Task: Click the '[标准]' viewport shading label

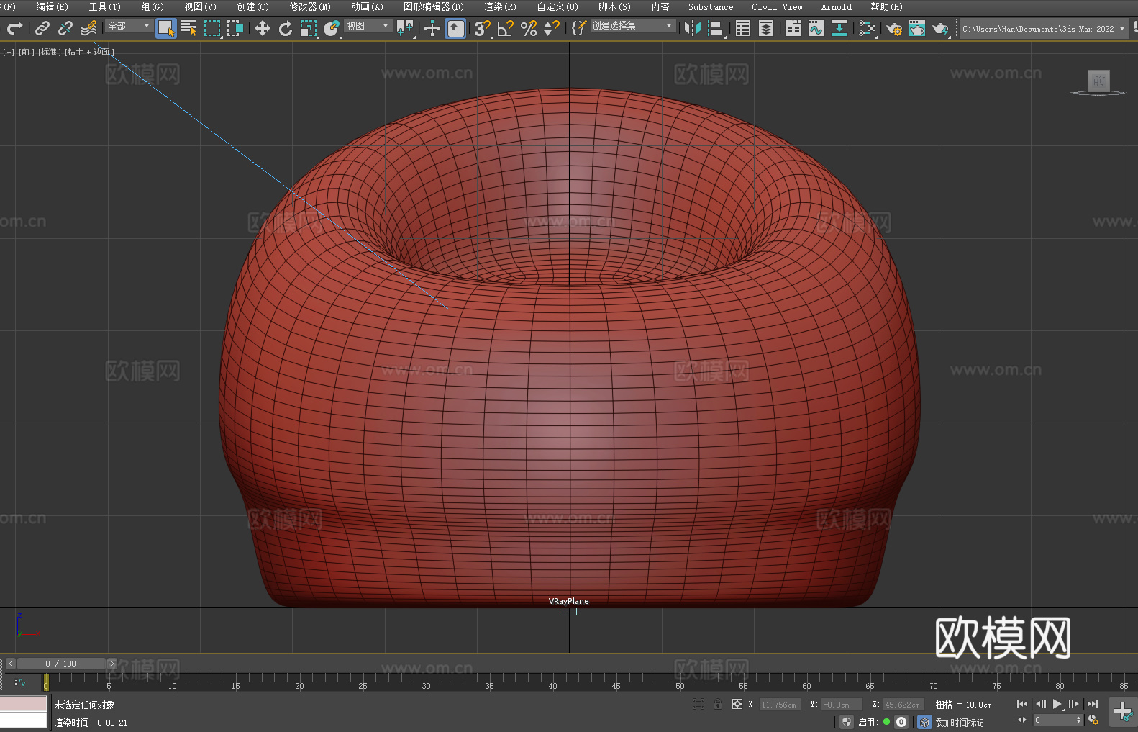Action: click(x=49, y=52)
